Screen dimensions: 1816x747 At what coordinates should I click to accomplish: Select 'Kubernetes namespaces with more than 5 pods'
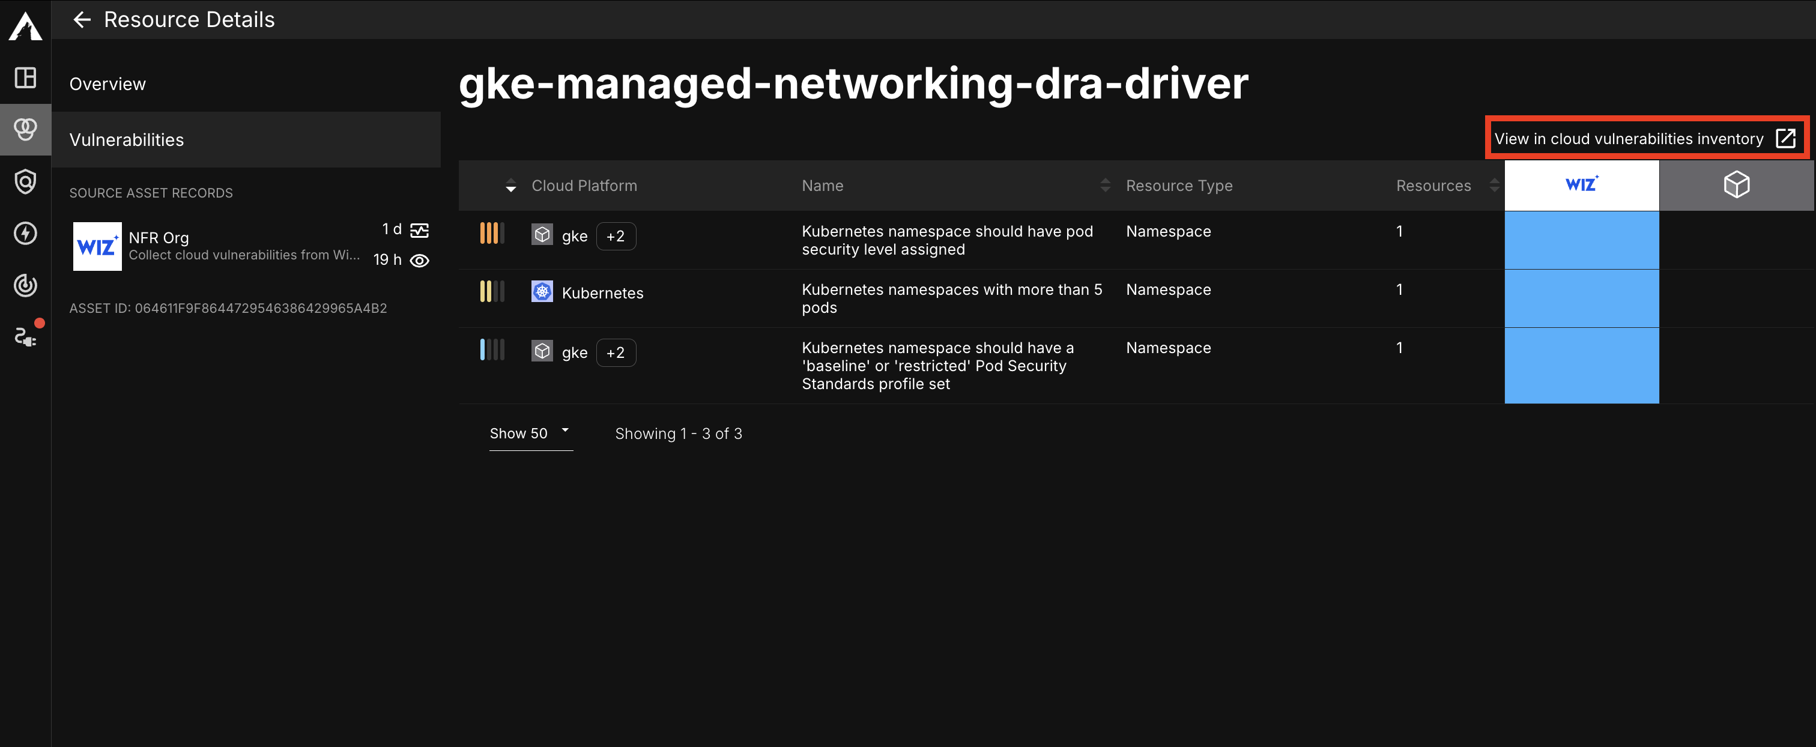tap(952, 299)
